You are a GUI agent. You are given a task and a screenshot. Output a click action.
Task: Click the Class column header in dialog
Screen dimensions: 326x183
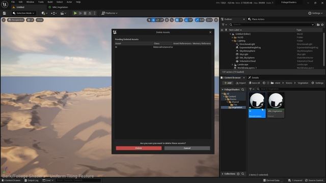(163, 43)
